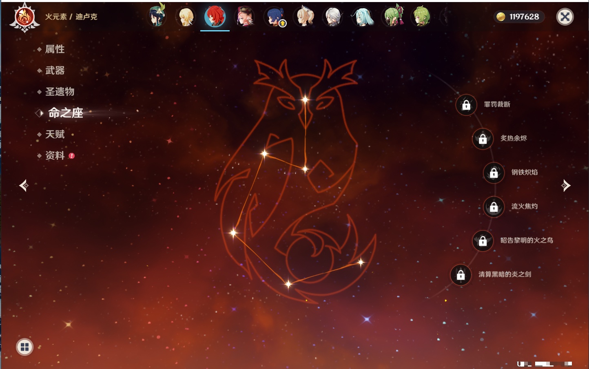This screenshot has height=369, width=589.
Task: Open the 圣遗物 artifacts tab
Action: pos(60,92)
